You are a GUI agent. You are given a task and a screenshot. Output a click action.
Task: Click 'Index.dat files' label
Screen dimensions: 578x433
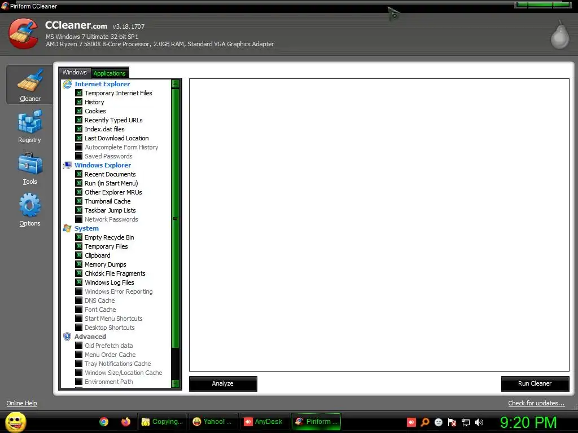104,129
